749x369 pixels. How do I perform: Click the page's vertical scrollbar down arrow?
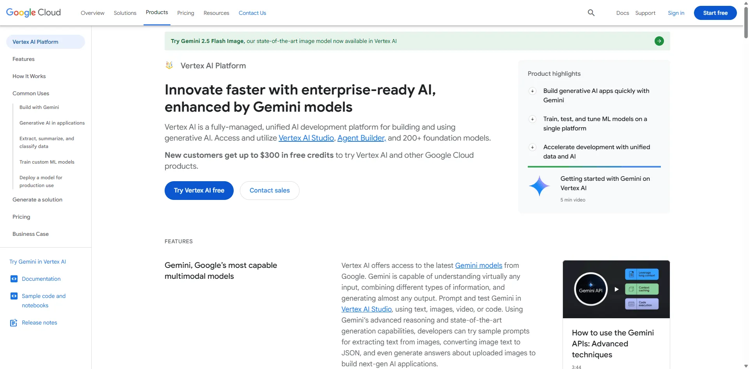pos(746,366)
